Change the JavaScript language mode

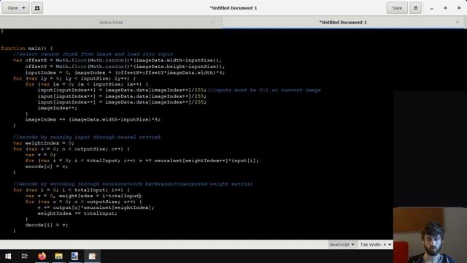[x=341, y=245]
